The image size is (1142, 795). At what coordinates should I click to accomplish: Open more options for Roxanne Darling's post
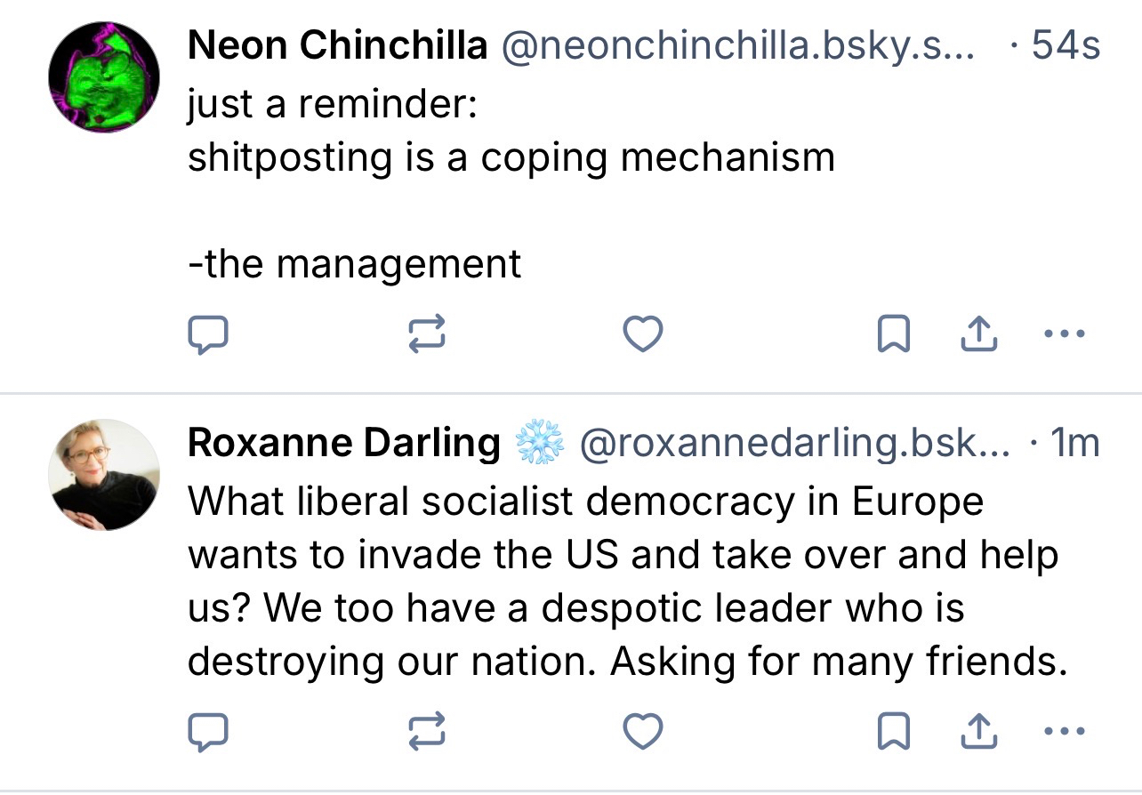pos(1064,732)
